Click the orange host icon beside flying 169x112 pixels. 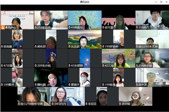point(3,27)
